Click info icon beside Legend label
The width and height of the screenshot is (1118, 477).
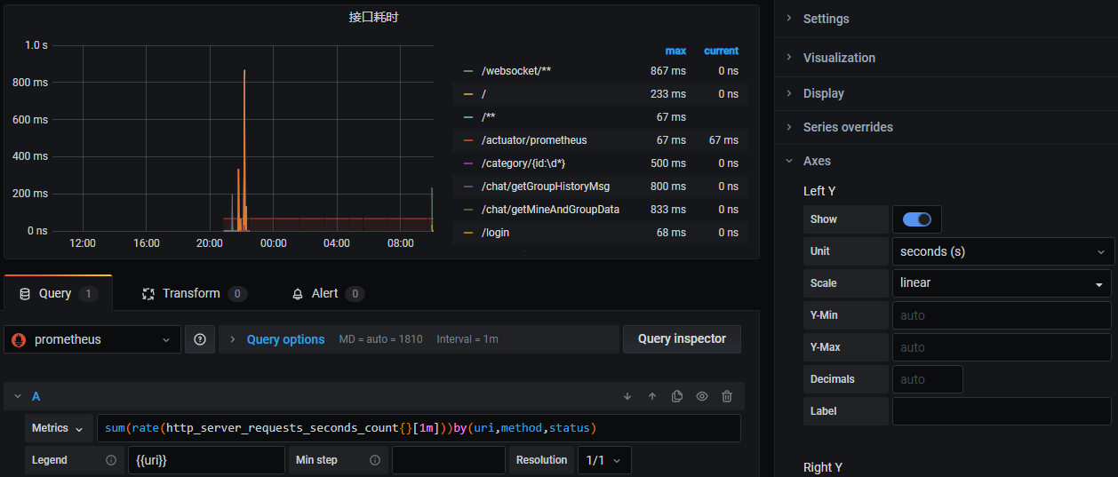point(111,460)
